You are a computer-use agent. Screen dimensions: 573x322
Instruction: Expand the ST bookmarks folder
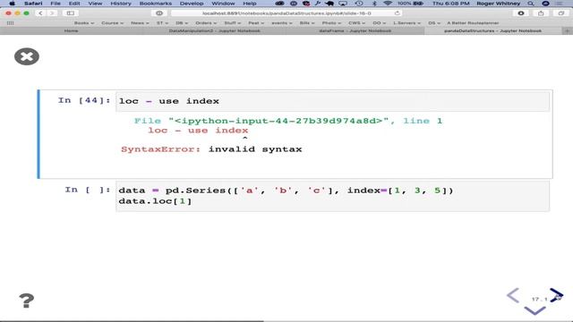tap(162, 23)
